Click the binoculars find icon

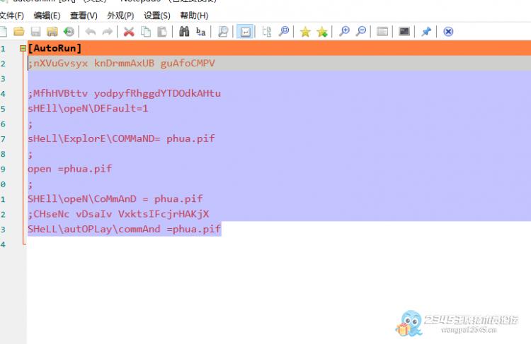[184, 32]
